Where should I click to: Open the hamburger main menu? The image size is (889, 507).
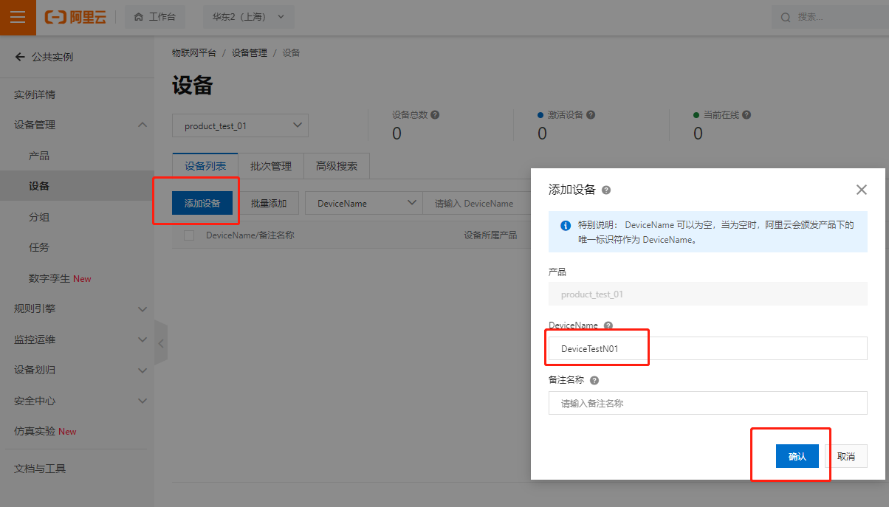(18, 17)
